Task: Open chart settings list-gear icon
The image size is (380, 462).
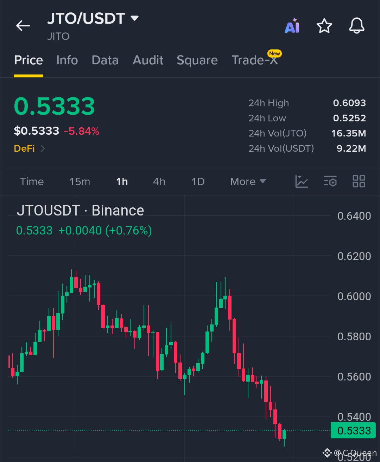Action: click(330, 182)
